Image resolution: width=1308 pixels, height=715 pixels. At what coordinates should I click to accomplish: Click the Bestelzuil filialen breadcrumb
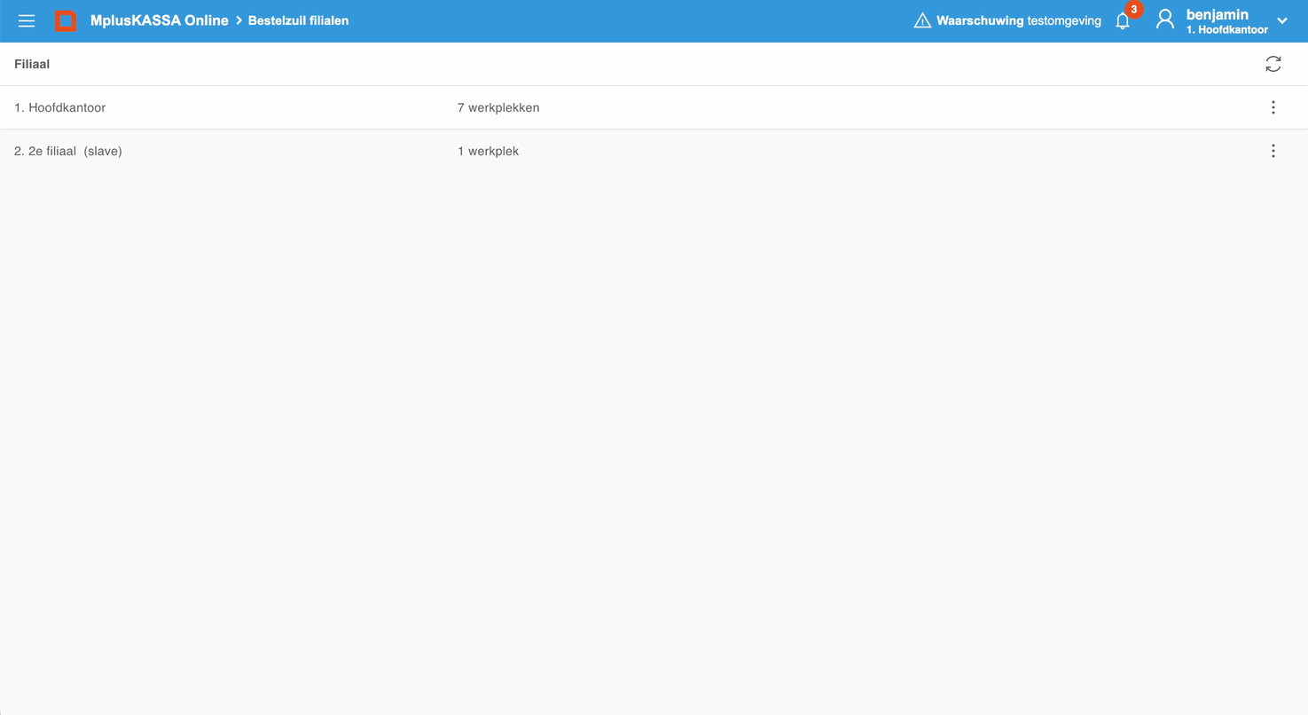pos(298,20)
